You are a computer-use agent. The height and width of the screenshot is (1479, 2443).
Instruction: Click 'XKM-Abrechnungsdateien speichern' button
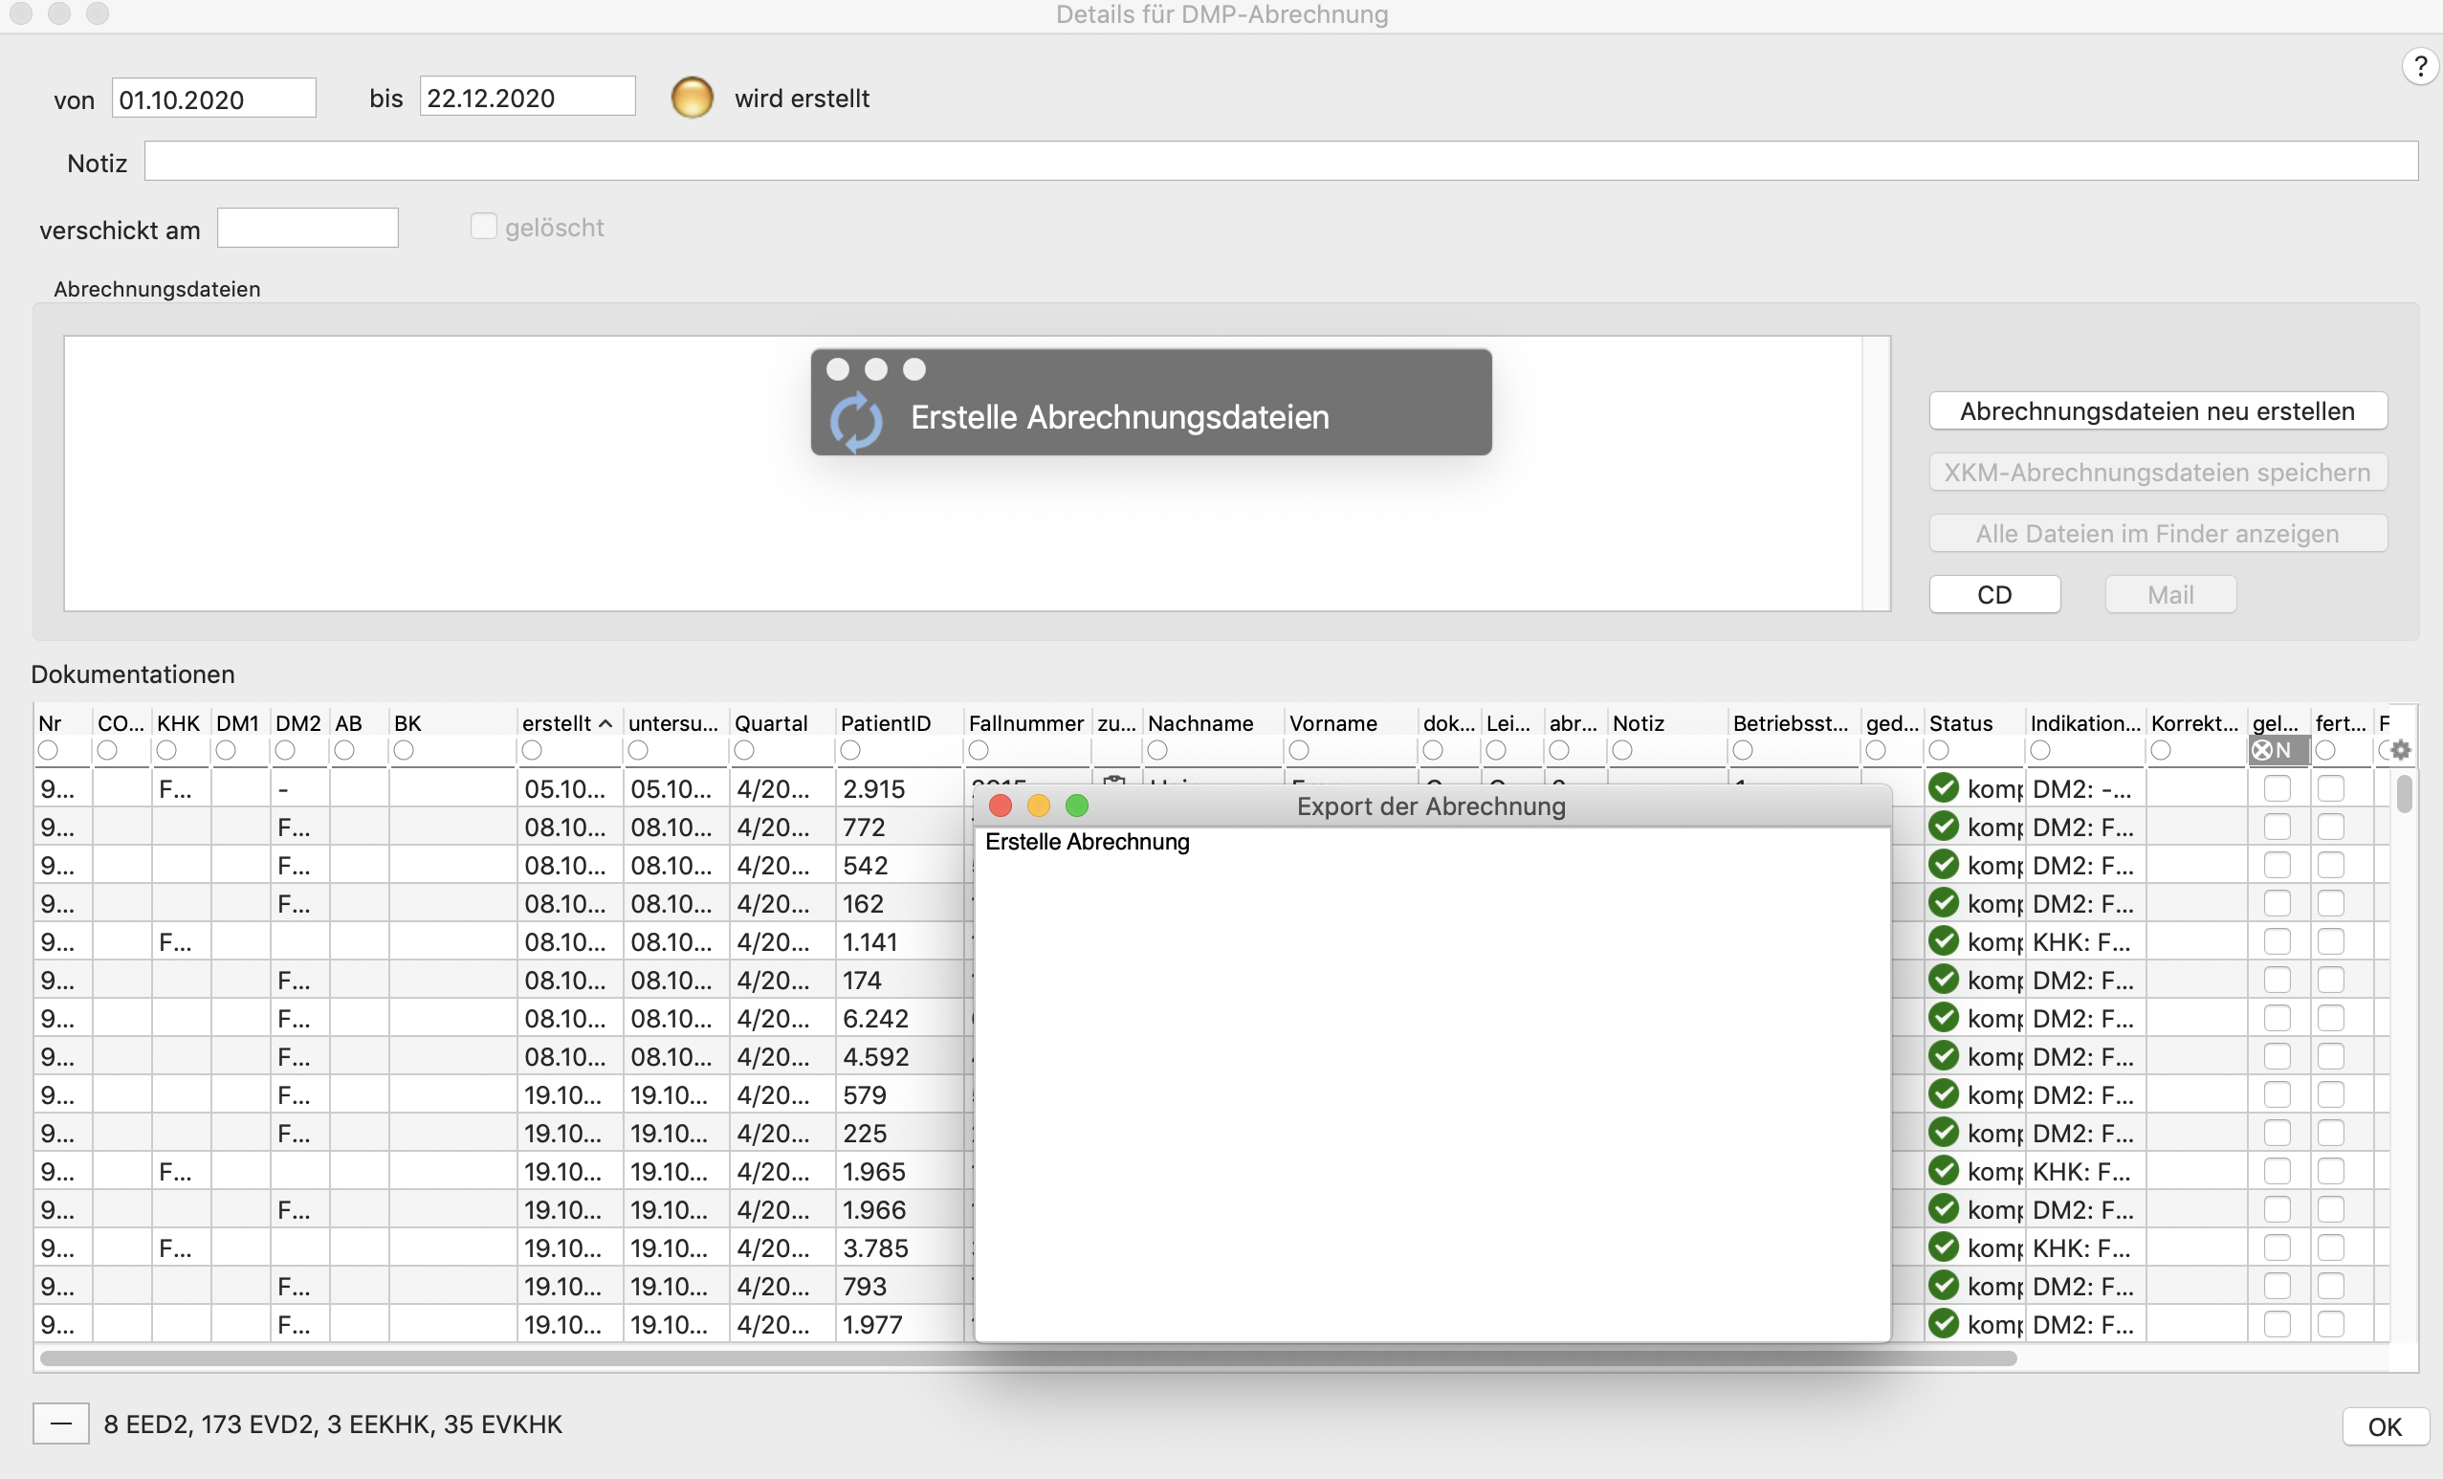click(x=2157, y=473)
